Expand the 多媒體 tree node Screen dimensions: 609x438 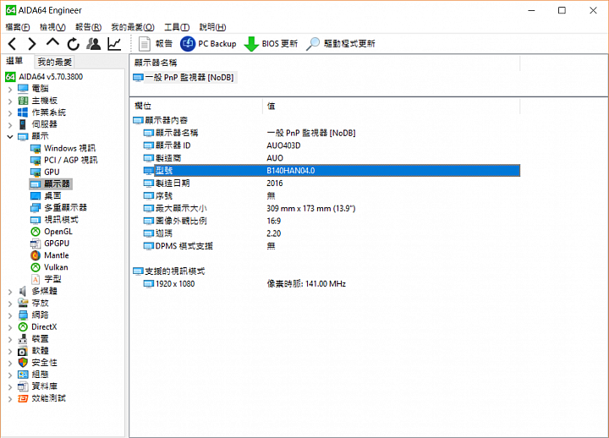tap(10, 292)
